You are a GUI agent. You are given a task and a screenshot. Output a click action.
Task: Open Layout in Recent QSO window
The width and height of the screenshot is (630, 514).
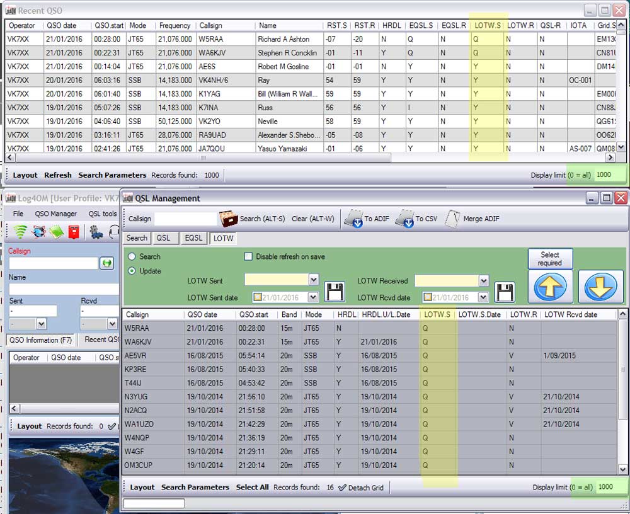[x=25, y=175]
